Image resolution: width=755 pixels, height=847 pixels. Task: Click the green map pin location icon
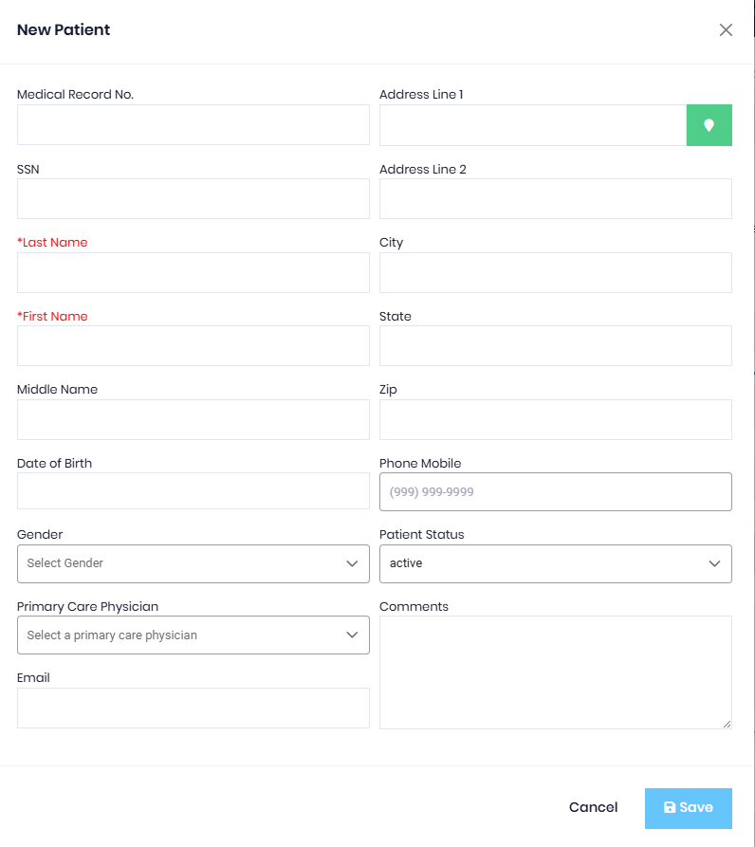pos(709,125)
